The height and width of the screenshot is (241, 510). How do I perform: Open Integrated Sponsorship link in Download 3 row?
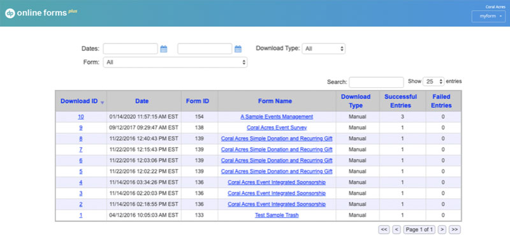(277, 193)
